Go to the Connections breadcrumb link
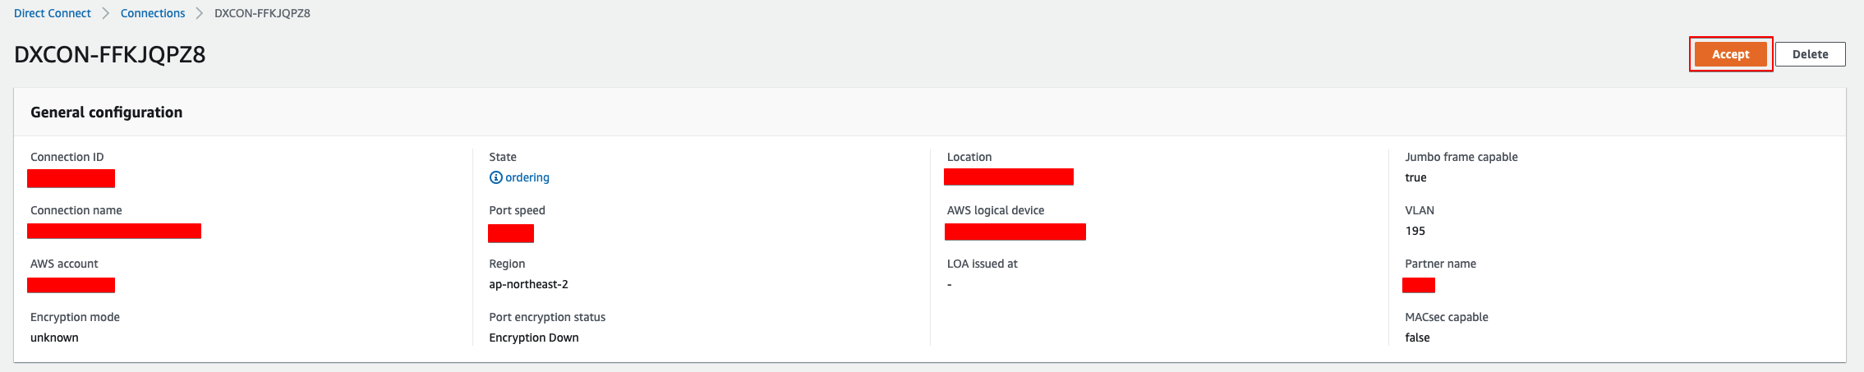This screenshot has height=372, width=1864. tap(153, 13)
